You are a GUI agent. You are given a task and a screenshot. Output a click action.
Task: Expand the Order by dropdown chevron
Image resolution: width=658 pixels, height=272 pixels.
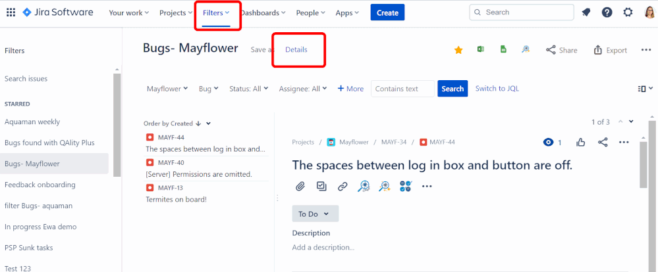click(209, 124)
